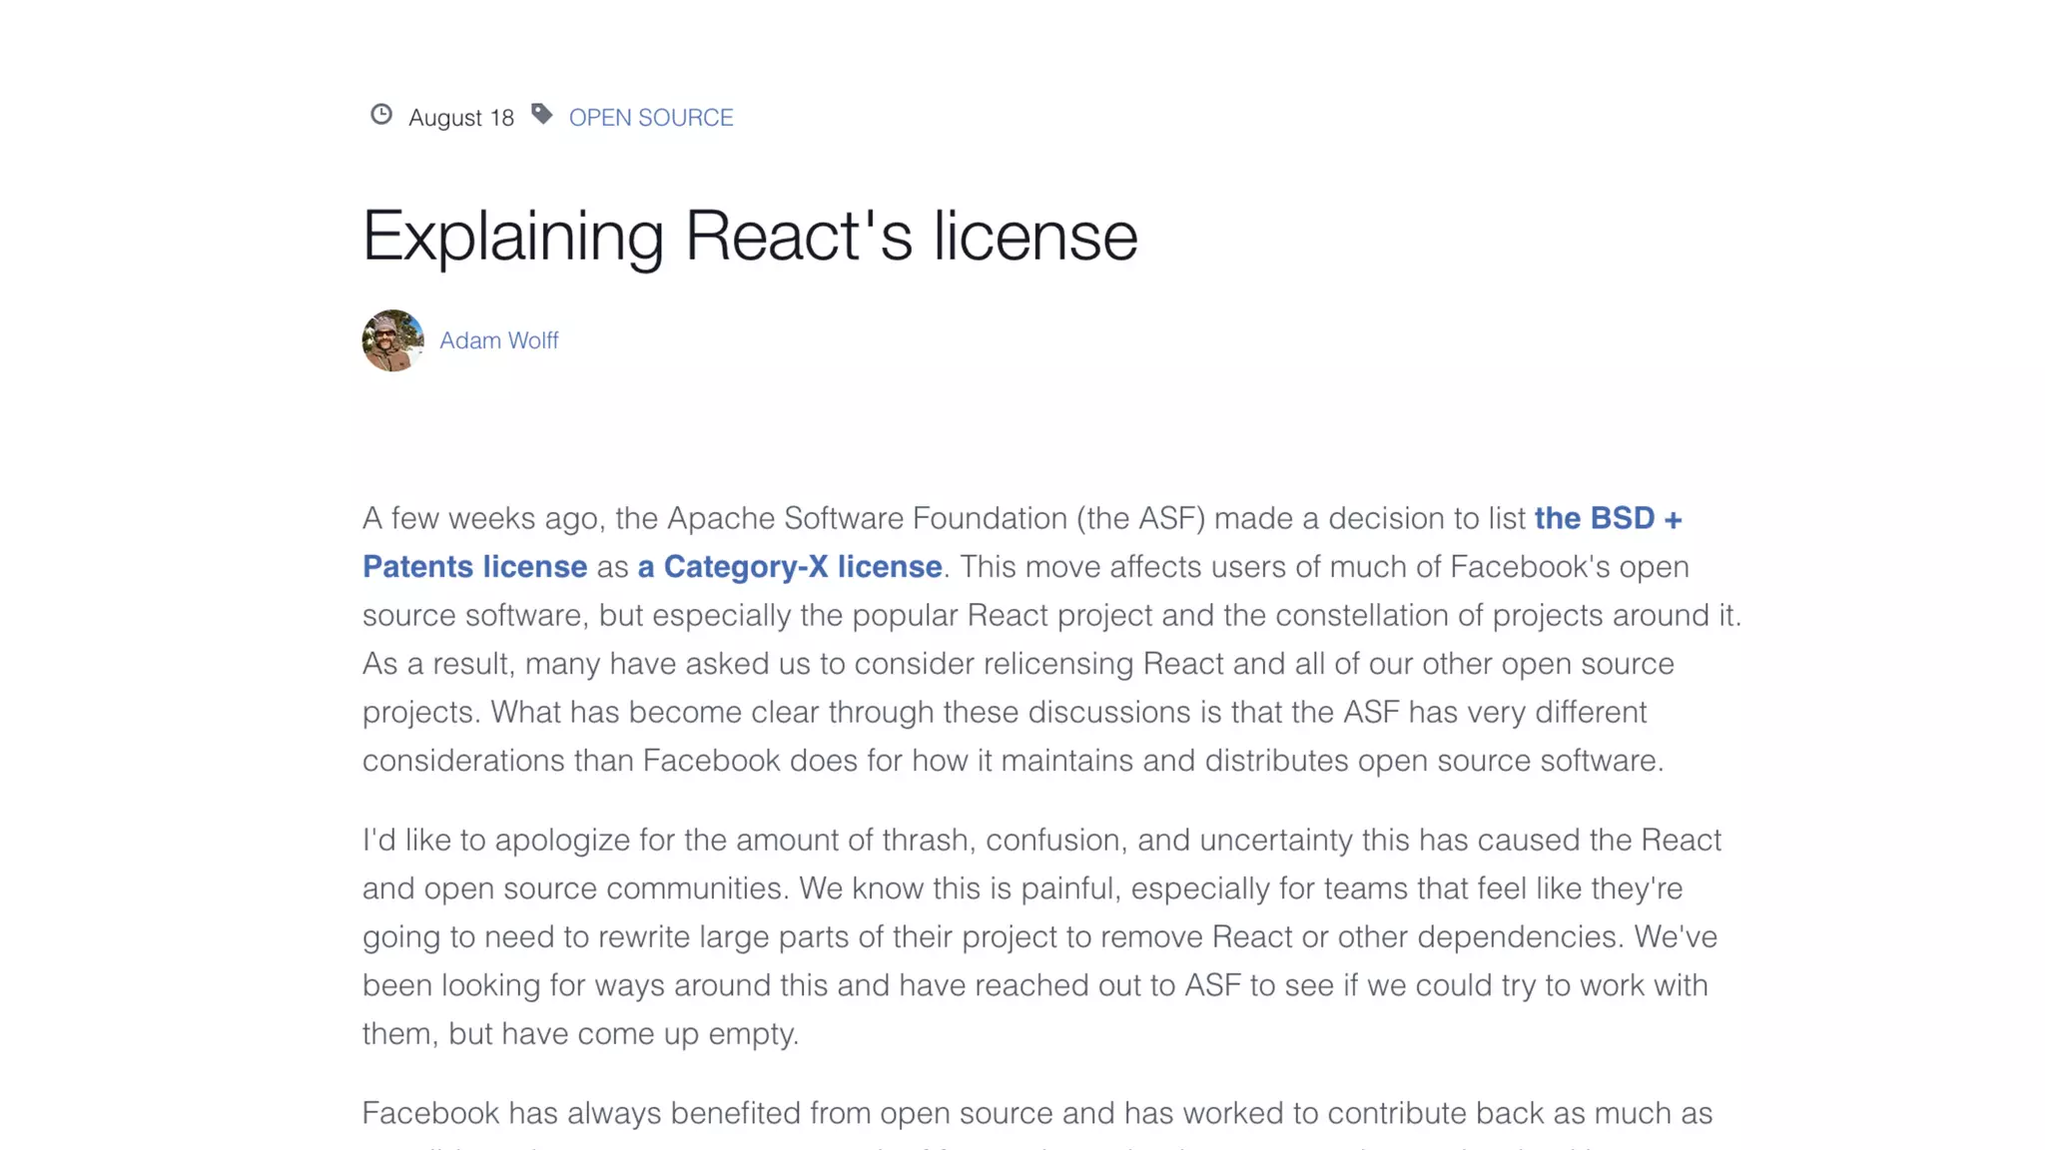The image size is (2045, 1150).
Task: Open the "a Category-X license" link
Action: 789,567
